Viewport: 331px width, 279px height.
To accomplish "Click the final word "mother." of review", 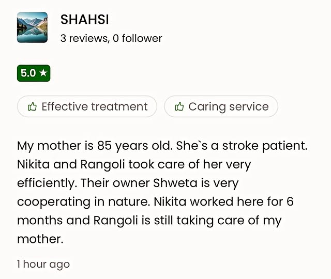I will [x=40, y=239].
